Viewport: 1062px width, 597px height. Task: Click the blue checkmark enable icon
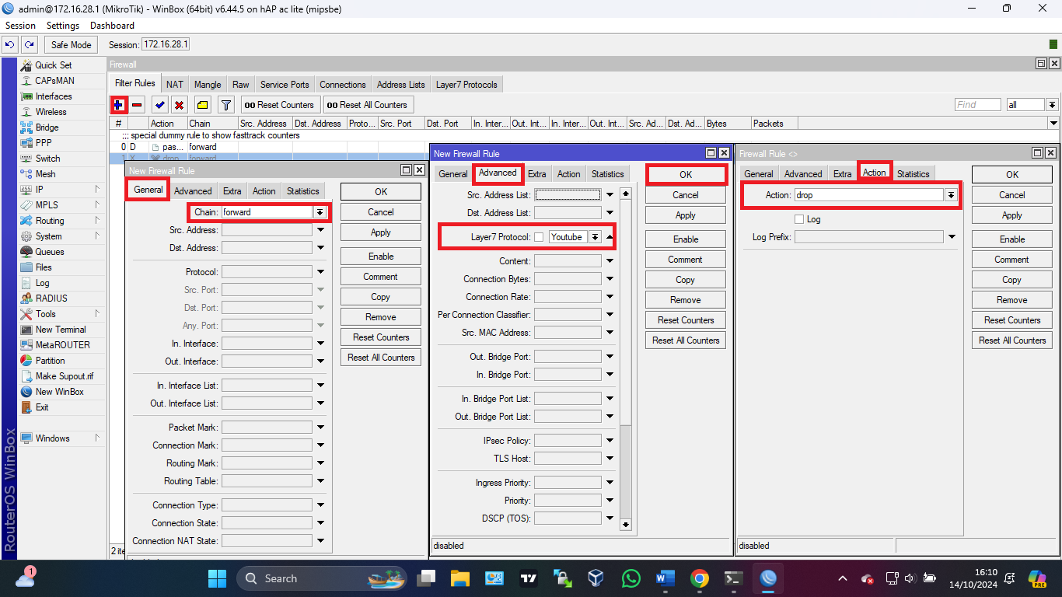click(160, 104)
